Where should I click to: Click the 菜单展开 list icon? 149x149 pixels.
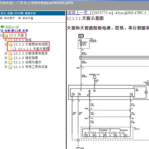tap(1, 18)
